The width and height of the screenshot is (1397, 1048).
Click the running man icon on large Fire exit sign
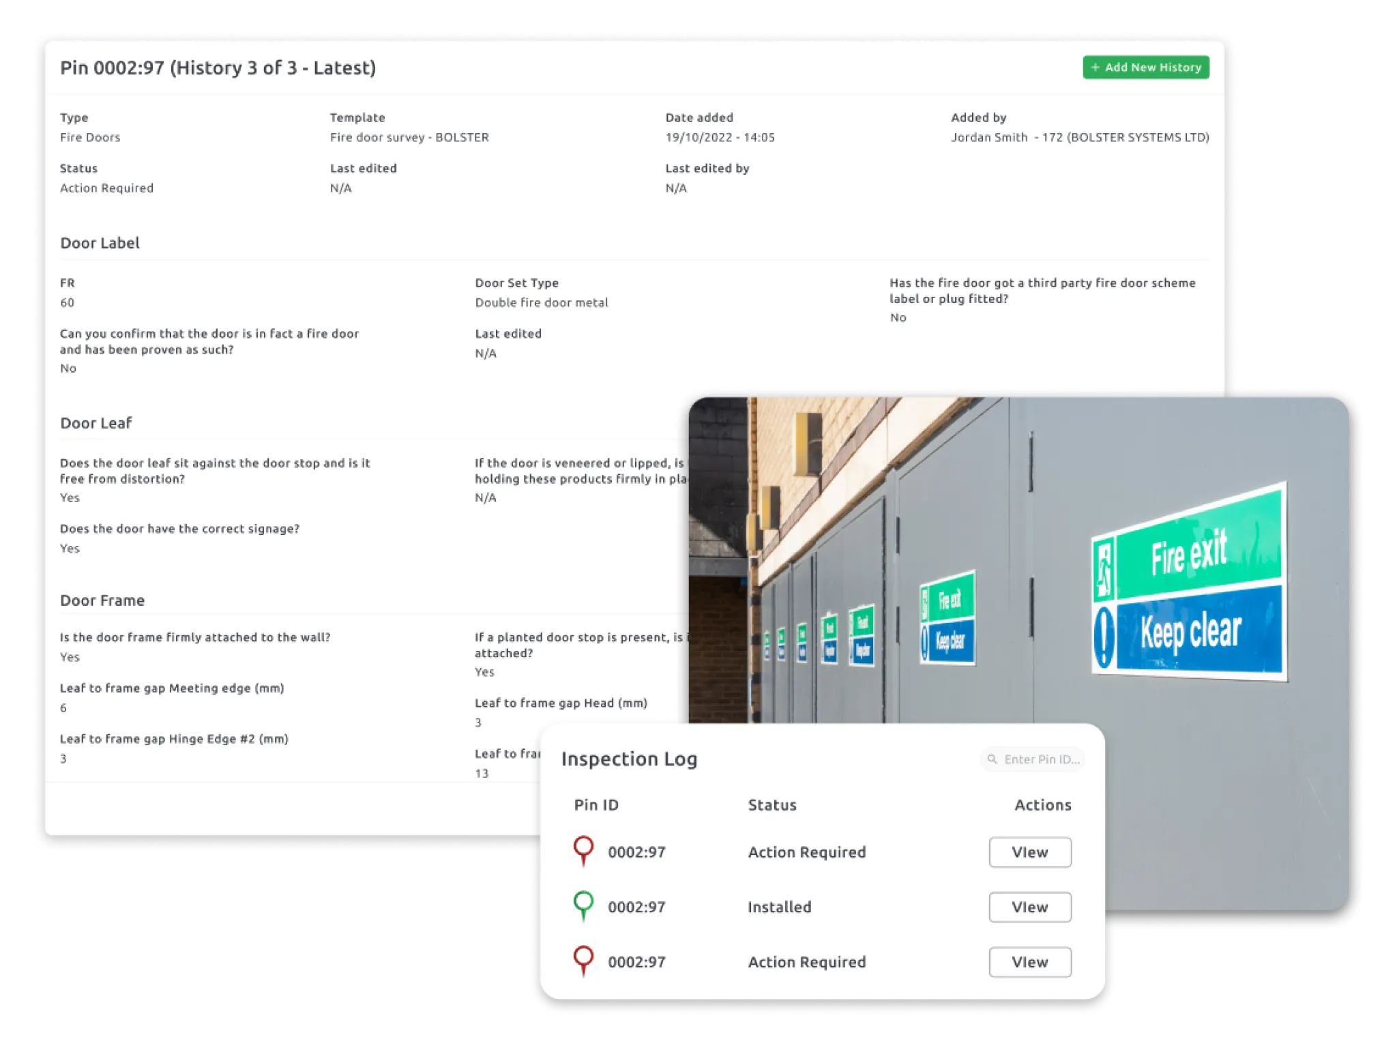pos(1104,570)
